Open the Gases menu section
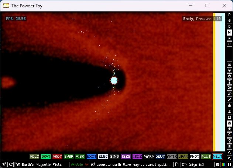Screen dimensions: 233x168 tap(229, 99)
